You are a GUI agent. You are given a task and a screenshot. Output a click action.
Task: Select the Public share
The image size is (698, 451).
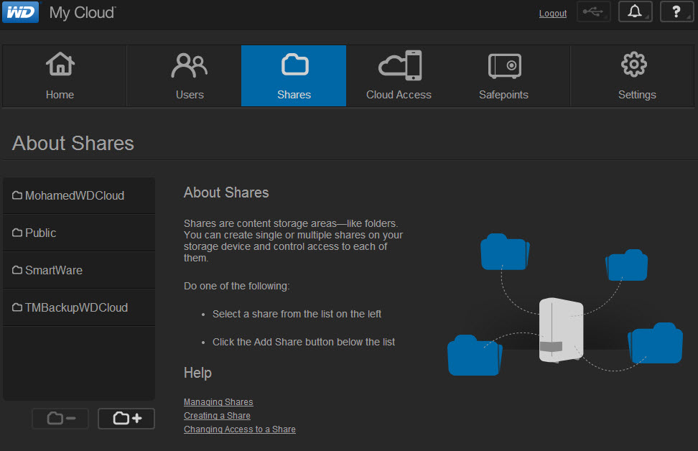tap(79, 233)
